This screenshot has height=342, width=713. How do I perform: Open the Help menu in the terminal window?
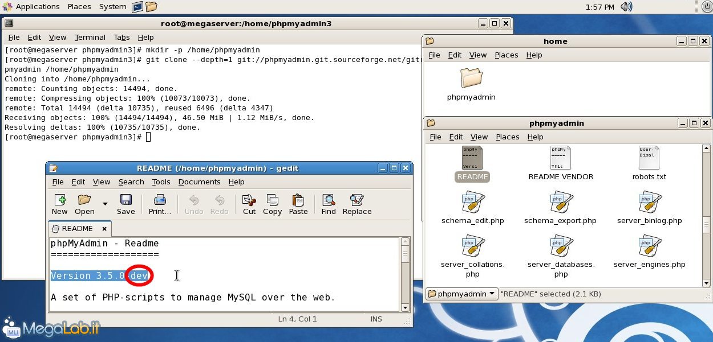click(145, 38)
